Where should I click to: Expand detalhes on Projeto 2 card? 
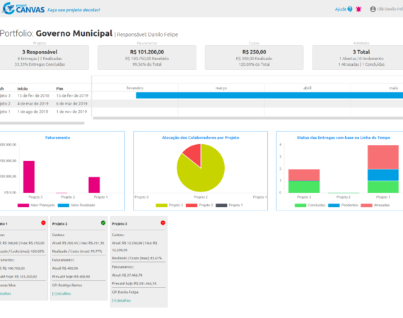(x=62, y=293)
